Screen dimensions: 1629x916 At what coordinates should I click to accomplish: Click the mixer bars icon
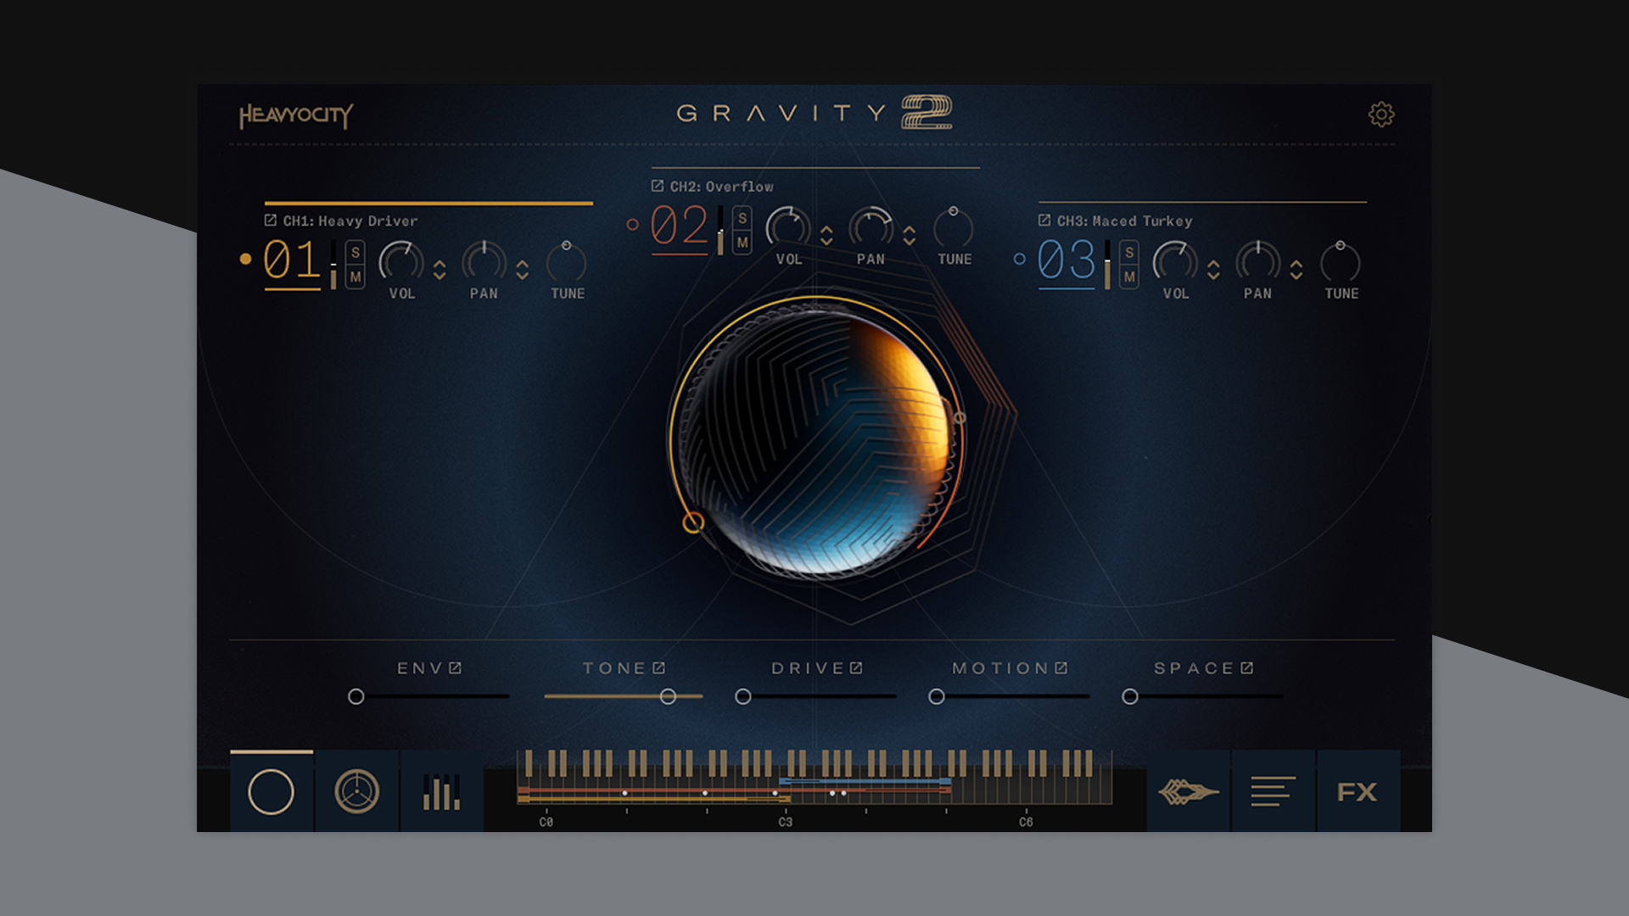(x=440, y=790)
